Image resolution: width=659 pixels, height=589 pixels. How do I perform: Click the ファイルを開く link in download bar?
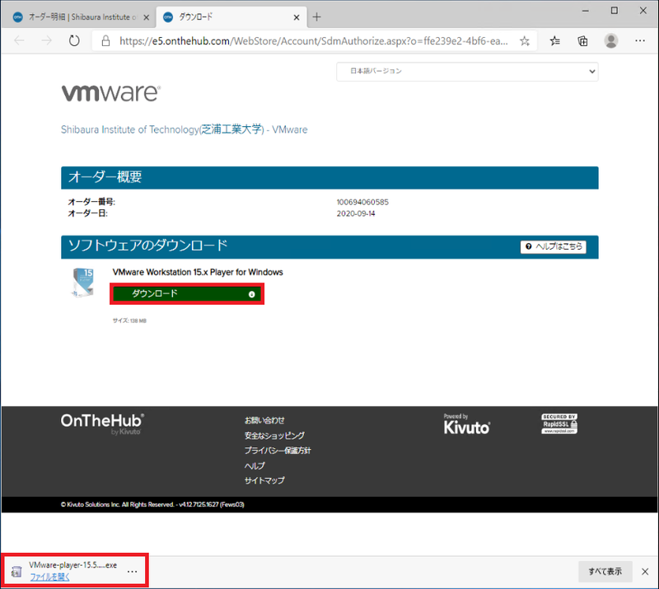(49, 577)
